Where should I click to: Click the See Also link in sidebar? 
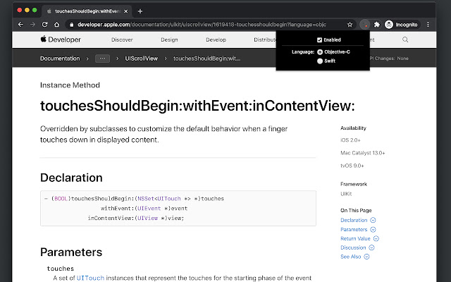[x=351, y=257]
